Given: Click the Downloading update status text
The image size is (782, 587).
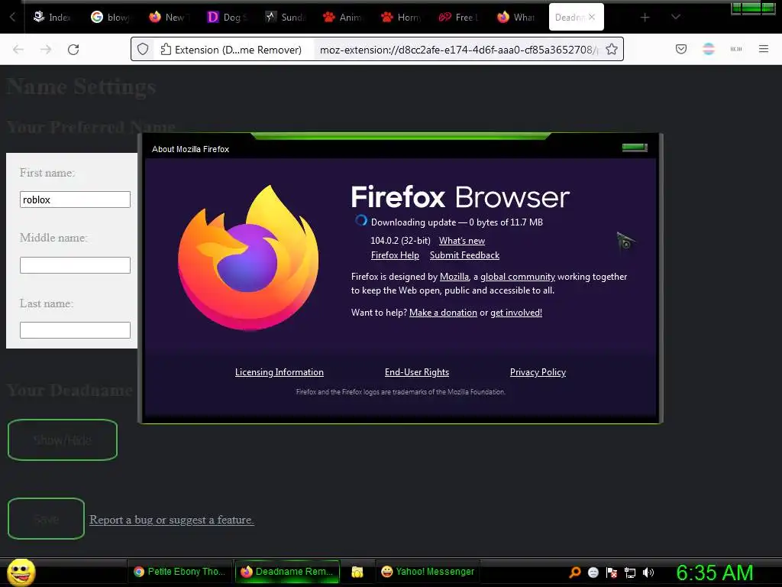Looking at the screenshot, I should [x=457, y=222].
